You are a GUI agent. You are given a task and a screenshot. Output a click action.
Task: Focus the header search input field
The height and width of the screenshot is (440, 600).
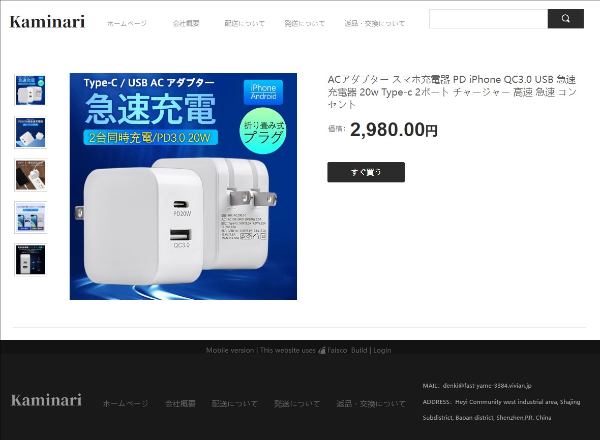coord(488,19)
